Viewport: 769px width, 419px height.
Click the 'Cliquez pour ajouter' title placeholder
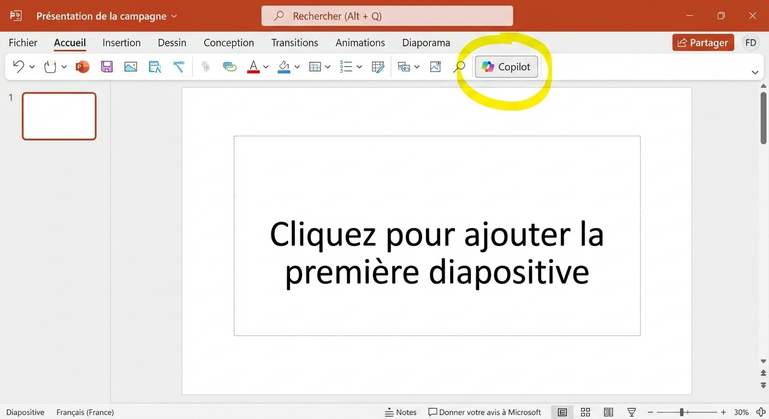pos(437,236)
